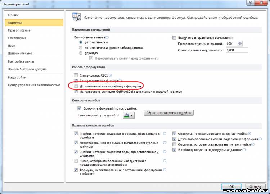The height and width of the screenshot is (194, 270).
Task: Open 'Настройка ленты' category
Action: [x=34, y=61]
